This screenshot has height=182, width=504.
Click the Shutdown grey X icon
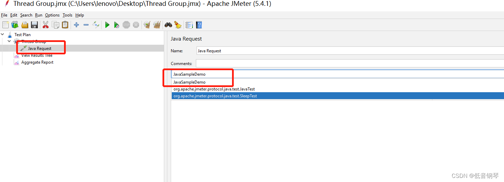(x=136, y=25)
